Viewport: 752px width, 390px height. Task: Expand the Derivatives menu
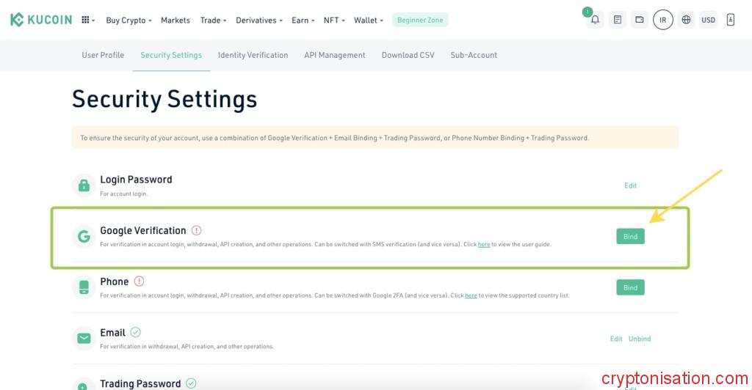(259, 20)
